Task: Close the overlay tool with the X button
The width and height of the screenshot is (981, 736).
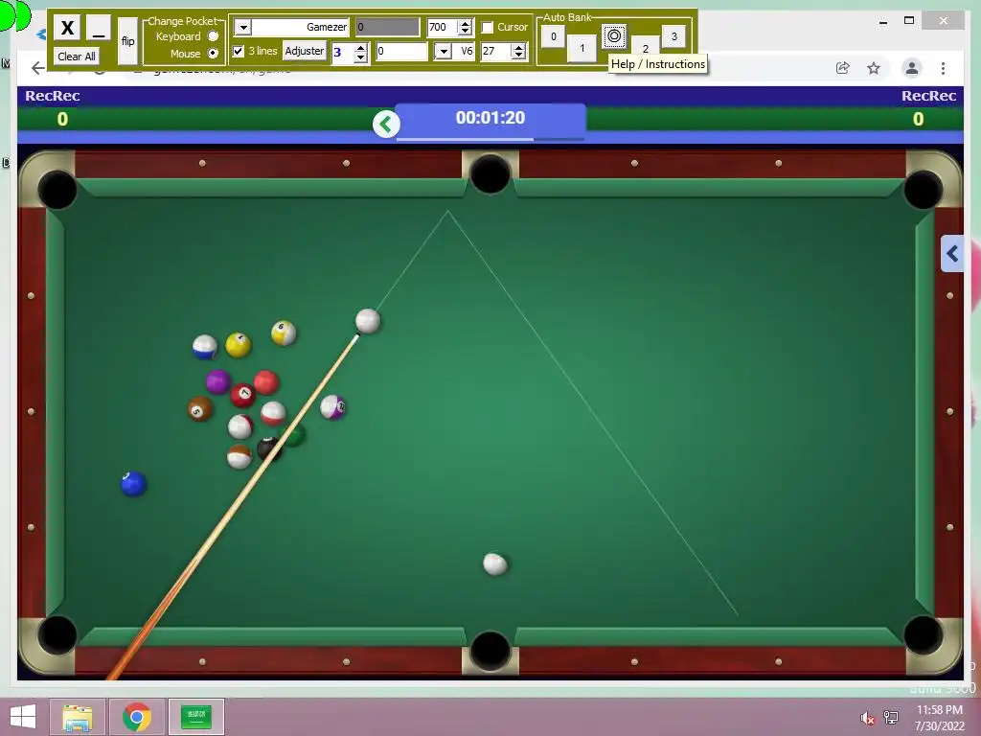Action: click(x=67, y=28)
